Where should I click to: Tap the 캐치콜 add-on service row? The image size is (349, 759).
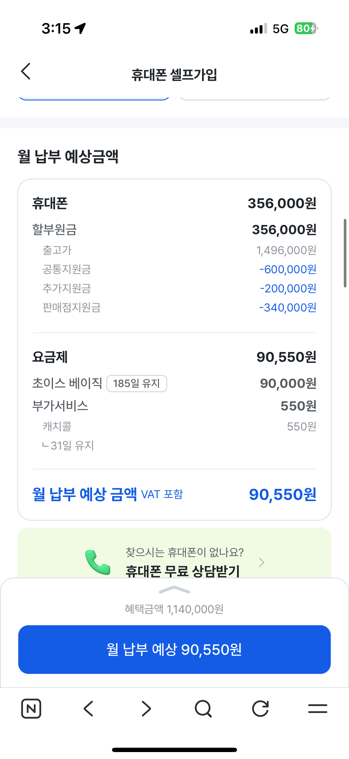pos(57,426)
